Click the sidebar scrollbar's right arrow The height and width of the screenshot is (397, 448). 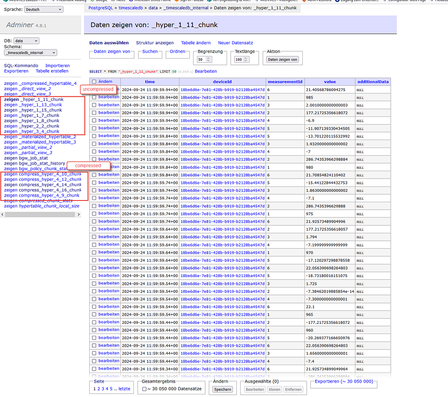tap(79, 214)
